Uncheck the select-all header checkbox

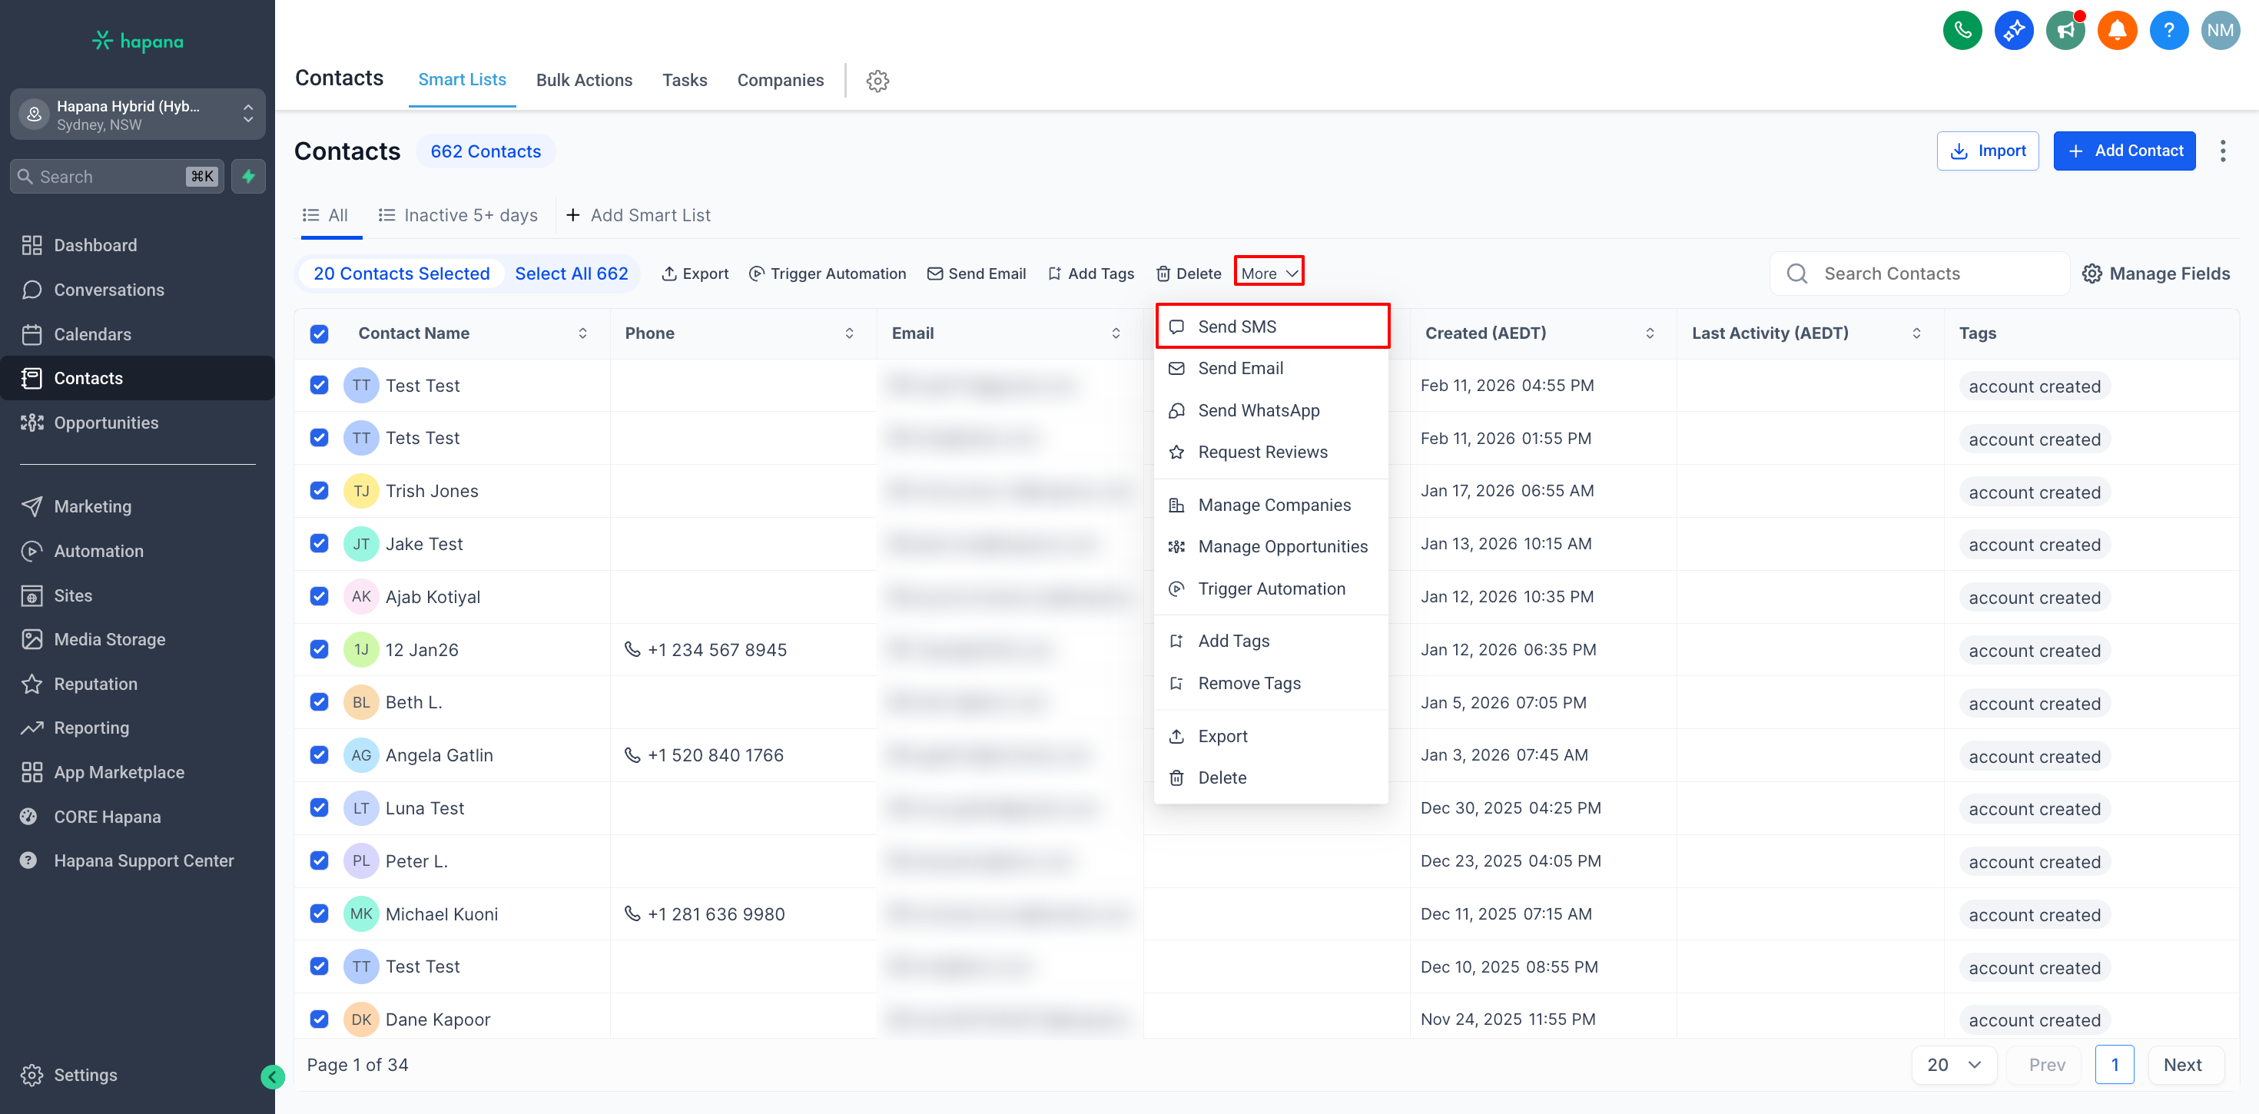click(319, 333)
